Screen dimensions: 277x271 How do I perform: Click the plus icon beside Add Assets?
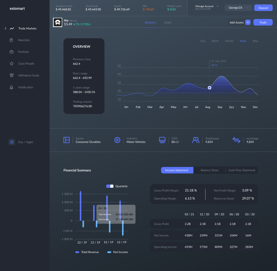click(x=248, y=23)
